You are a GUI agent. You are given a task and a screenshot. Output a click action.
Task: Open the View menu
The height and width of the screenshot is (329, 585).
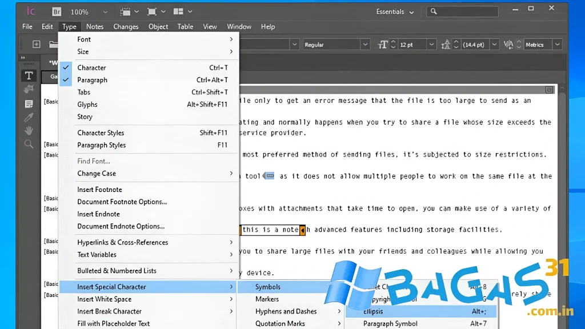tap(210, 26)
